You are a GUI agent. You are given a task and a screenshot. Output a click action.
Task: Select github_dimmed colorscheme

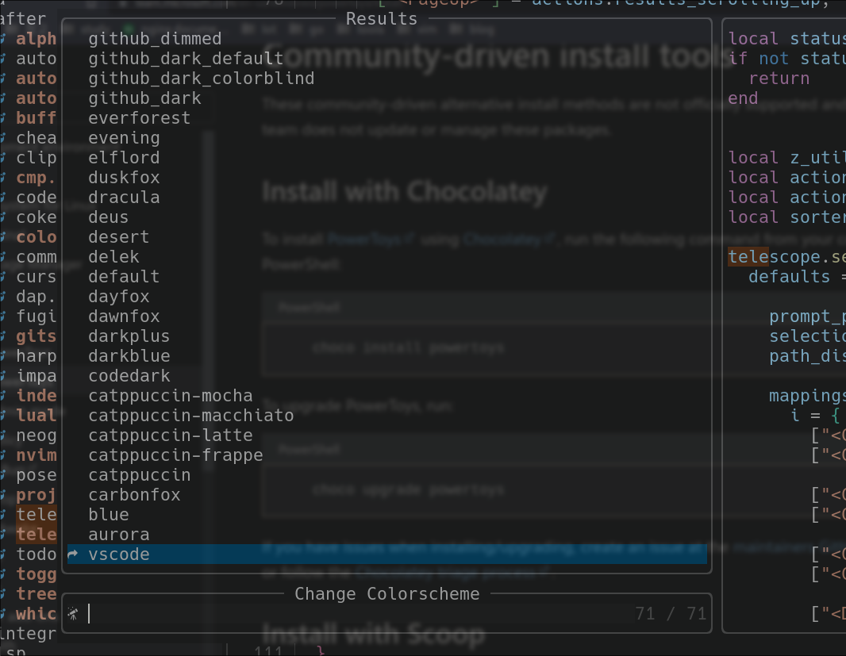pyautogui.click(x=155, y=39)
